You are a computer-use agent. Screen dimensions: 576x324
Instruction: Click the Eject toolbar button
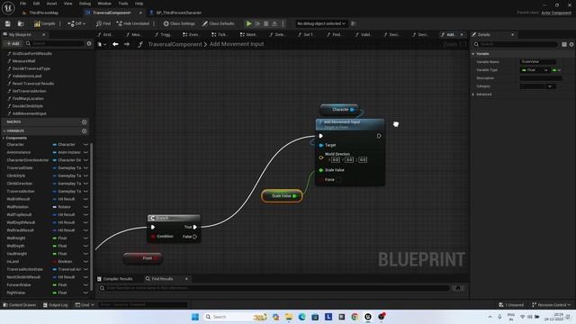(x=274, y=23)
